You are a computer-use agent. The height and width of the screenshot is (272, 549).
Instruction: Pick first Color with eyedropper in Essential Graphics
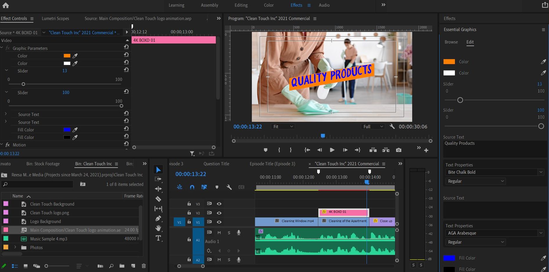tap(543, 61)
